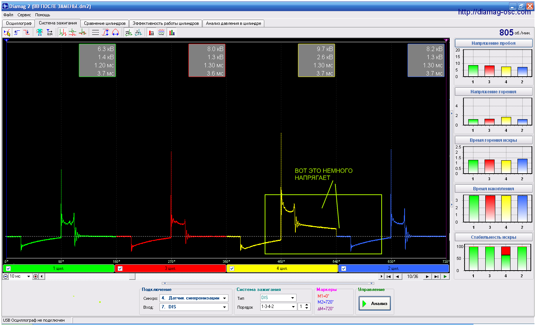The height and width of the screenshot is (325, 536).
Task: Switch to Анализ давления в цилиндре tab
Action: point(234,23)
